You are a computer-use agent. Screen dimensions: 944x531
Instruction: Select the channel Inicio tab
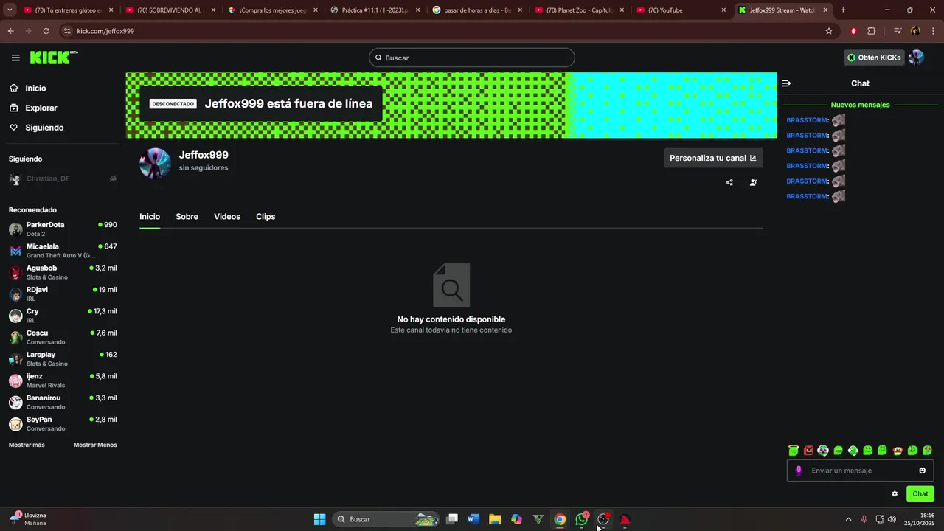[x=150, y=216]
